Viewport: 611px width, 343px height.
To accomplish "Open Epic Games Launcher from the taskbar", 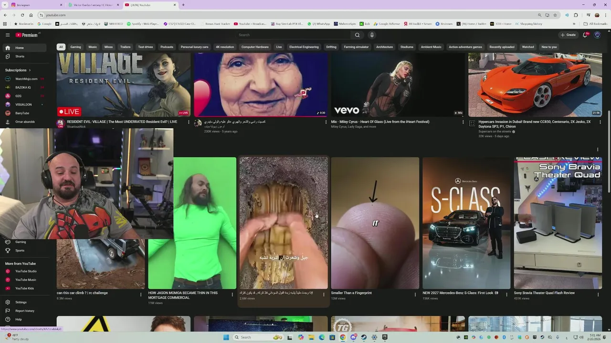I will (x=385, y=337).
